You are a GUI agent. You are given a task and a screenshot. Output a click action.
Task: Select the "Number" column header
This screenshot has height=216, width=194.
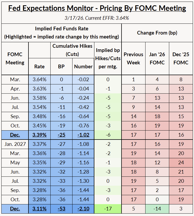point(83,66)
